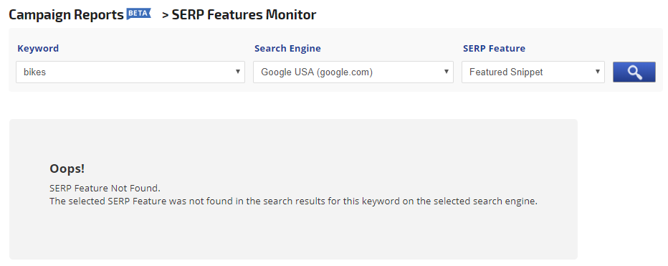
Task: Expand the Search Engine dropdown arrow
Action: tap(446, 72)
